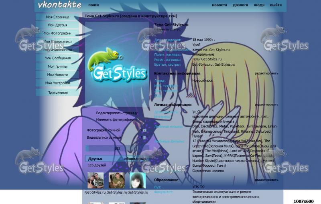Click выйти to log out
321x204 pixels.
coord(276,5)
